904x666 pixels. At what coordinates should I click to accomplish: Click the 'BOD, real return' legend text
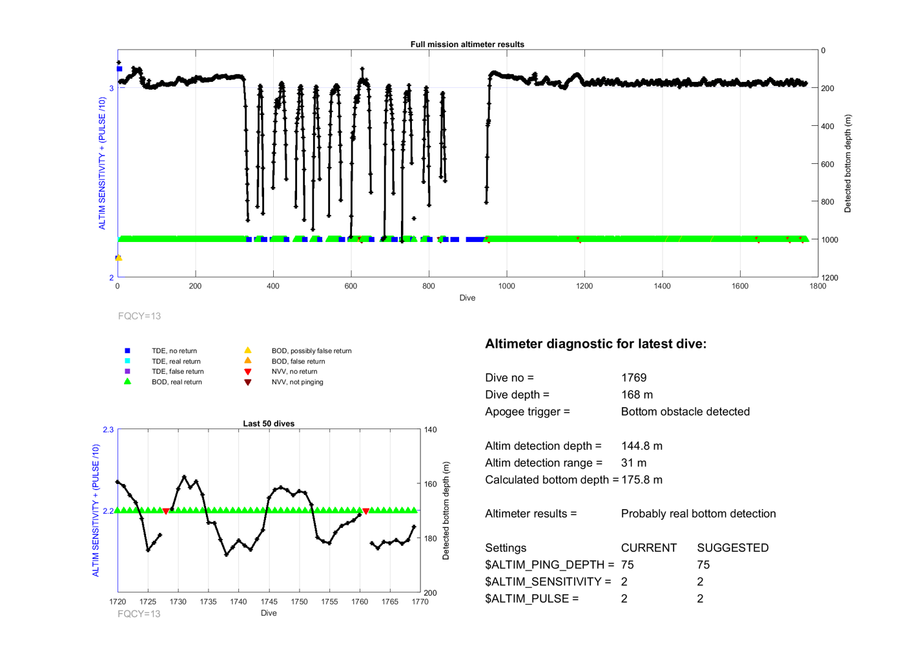tap(177, 382)
